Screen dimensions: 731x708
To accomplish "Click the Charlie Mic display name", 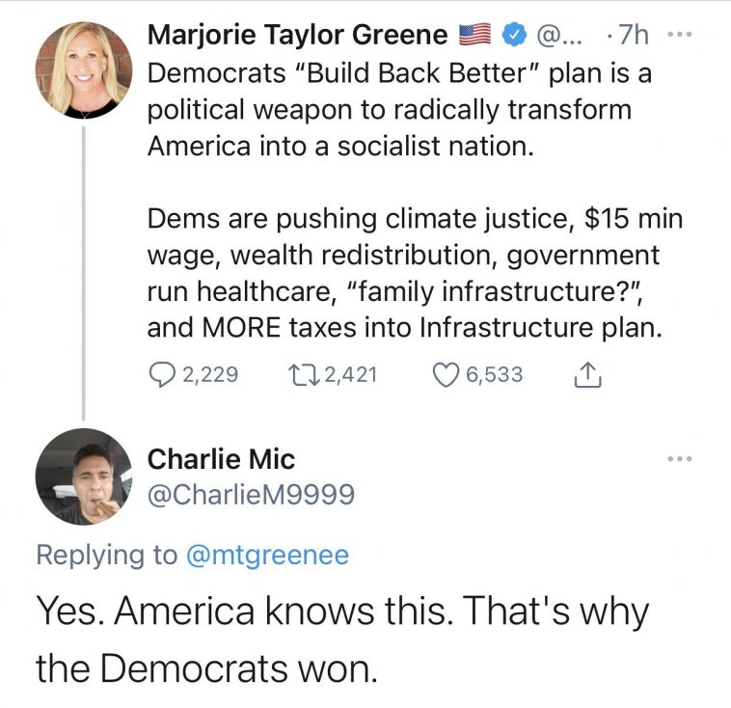I will coord(221,459).
